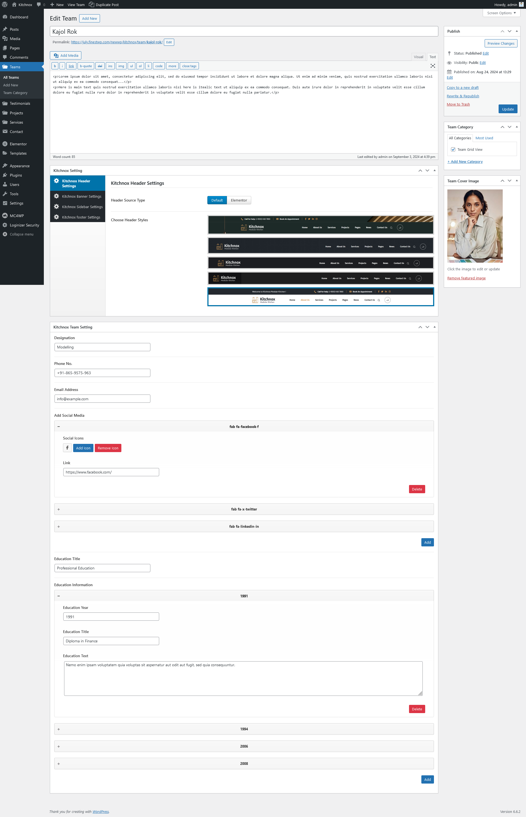Expand the fab fa-x-twitter social item

(244, 509)
